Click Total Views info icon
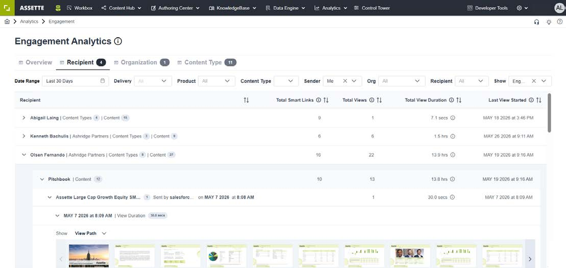Screen dimensions: 566x268 (x=372, y=100)
